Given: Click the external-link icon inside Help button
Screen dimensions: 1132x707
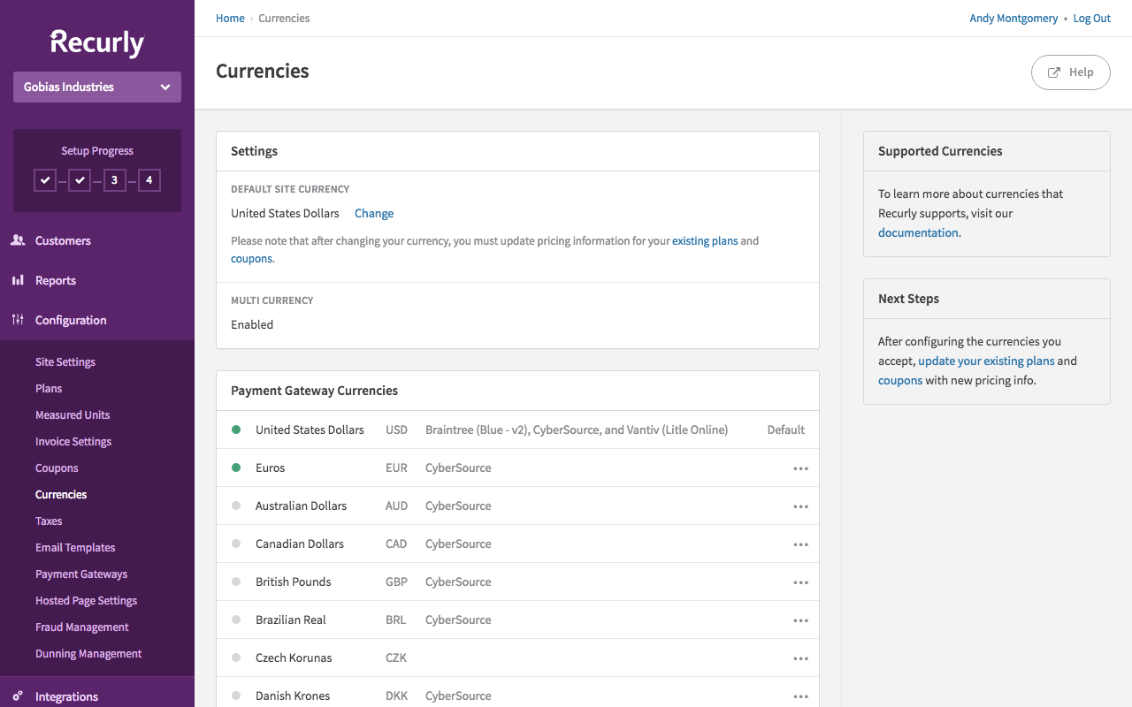Looking at the screenshot, I should pyautogui.click(x=1054, y=72).
